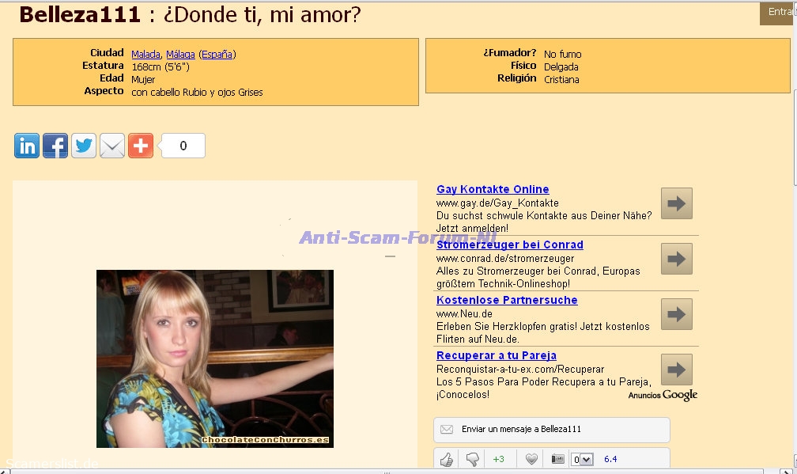
Task: Open the Entrar tab
Action: click(780, 12)
